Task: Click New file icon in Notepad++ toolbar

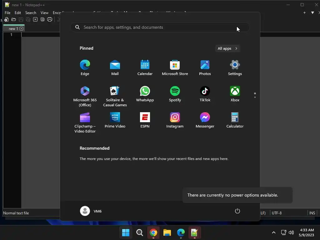Action: pyautogui.click(x=6, y=20)
